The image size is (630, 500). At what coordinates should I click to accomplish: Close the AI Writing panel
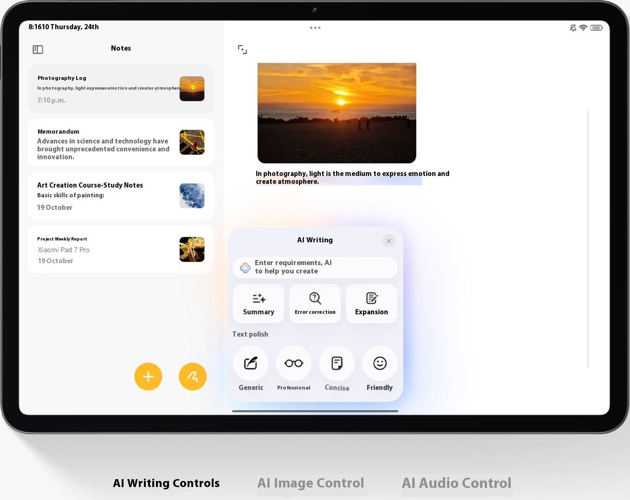click(389, 240)
